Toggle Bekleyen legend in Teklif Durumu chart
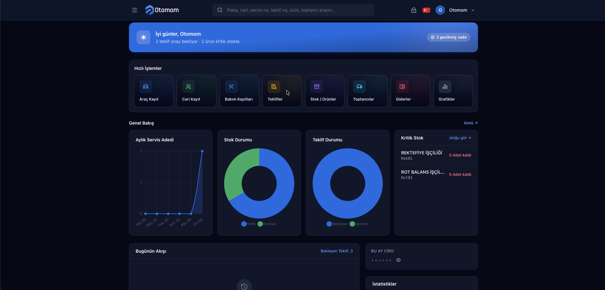 click(x=337, y=224)
